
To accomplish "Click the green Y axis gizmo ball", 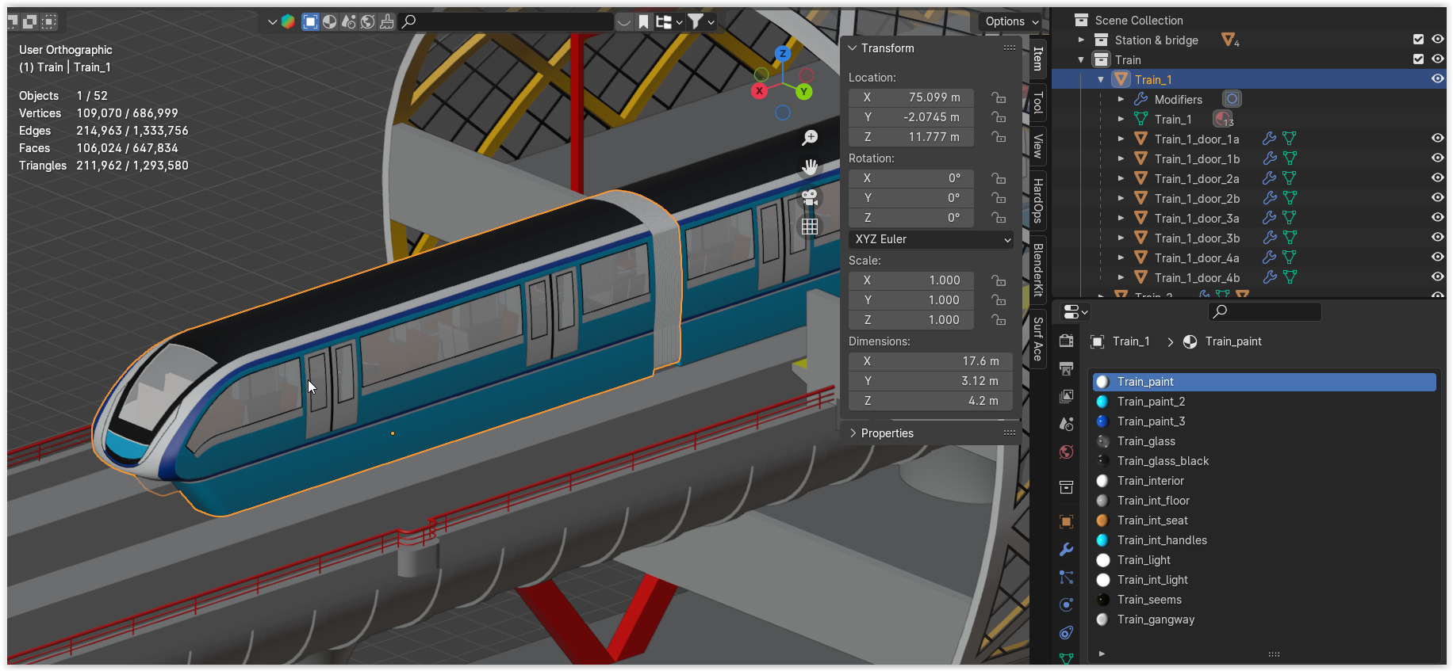I will 804,92.
